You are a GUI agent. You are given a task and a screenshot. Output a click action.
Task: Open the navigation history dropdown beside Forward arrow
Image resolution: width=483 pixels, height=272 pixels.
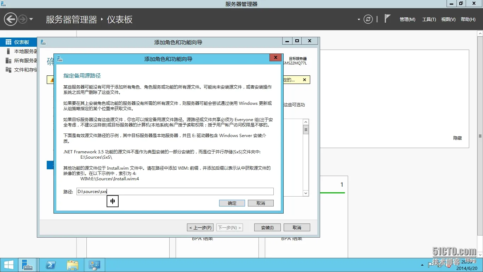click(31, 19)
